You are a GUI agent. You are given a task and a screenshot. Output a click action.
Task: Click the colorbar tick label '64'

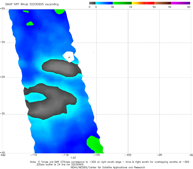[x=170, y=7]
